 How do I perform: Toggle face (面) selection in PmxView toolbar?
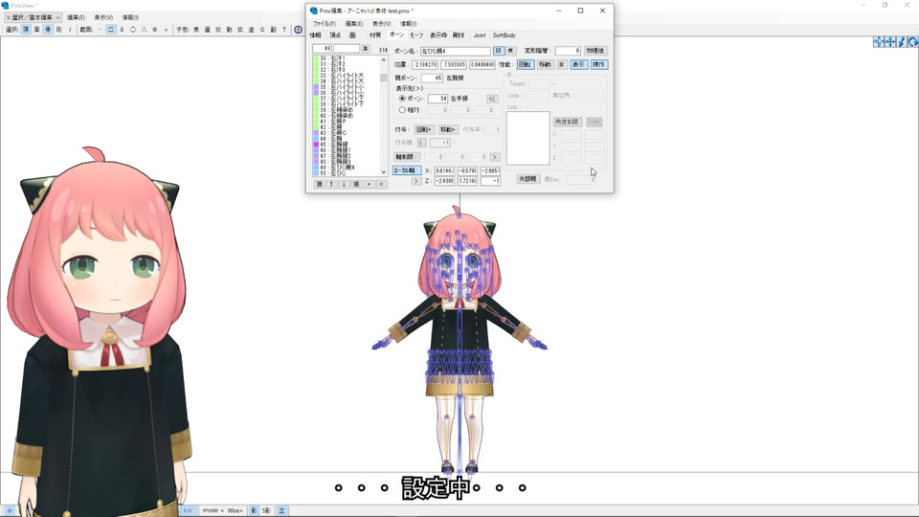(x=37, y=30)
